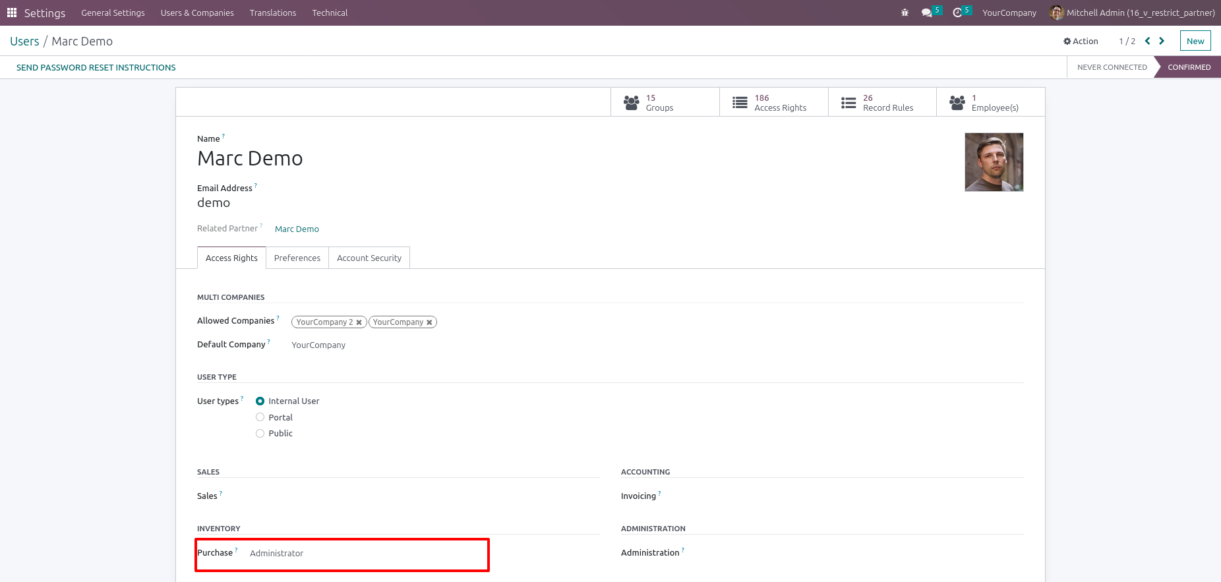1221x582 pixels.
Task: Switch to Preferences tab
Action: (297, 258)
